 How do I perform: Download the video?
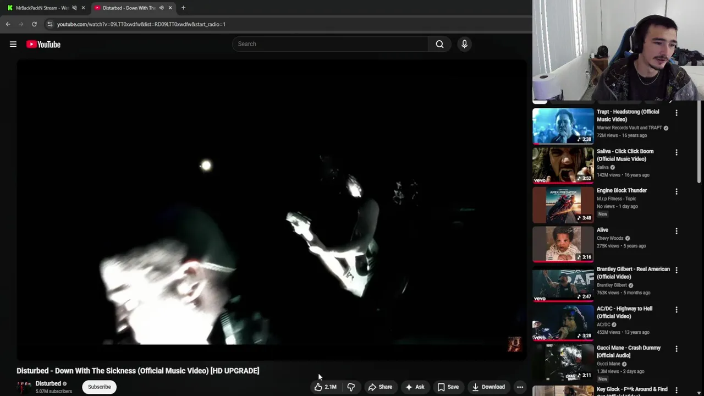tap(488, 387)
